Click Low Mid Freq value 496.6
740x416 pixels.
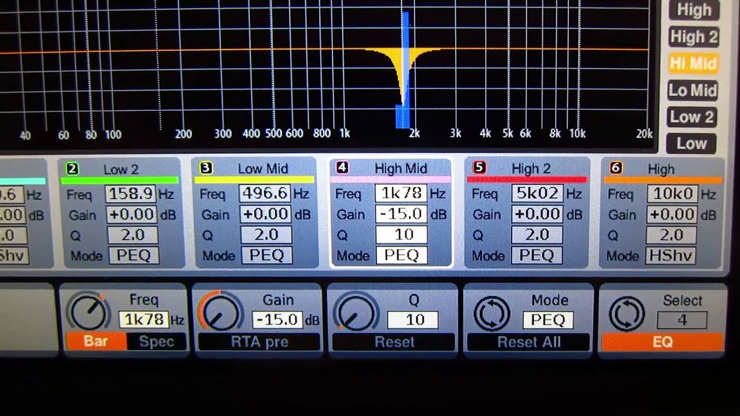click(x=265, y=193)
